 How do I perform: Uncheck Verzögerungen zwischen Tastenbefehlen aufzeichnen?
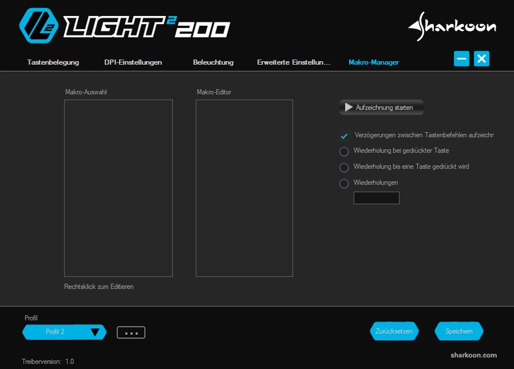[x=345, y=136]
